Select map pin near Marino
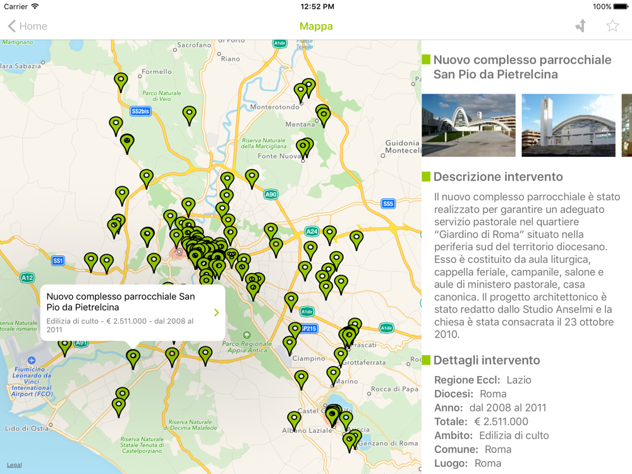Viewport: 632px width, 474px height. (x=333, y=376)
